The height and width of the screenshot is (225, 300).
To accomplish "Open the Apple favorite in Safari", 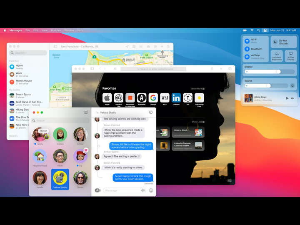I will click(107, 98).
